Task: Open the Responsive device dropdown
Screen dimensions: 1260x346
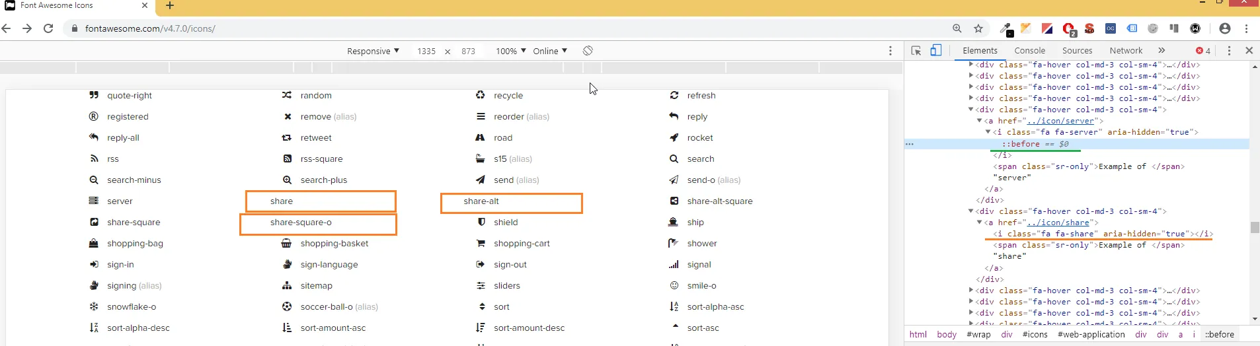Action: (373, 51)
